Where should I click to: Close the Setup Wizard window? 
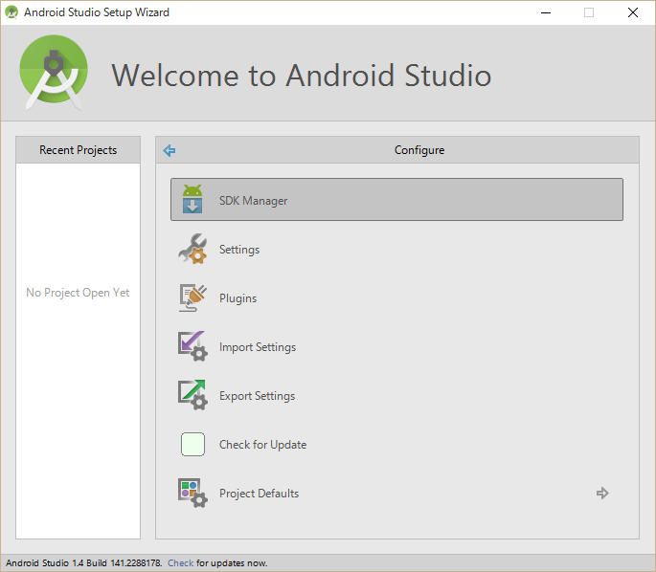click(x=633, y=12)
